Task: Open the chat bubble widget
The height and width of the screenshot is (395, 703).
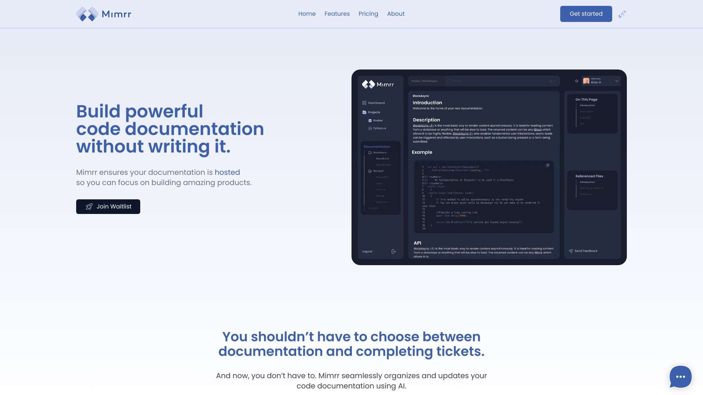Action: (x=680, y=377)
